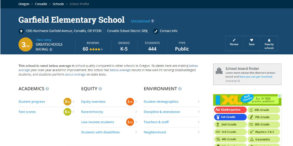Image resolution: width=293 pixels, height=146 pixels.
Task: Select 2nd Grade in IXL ad
Action: coord(230,124)
